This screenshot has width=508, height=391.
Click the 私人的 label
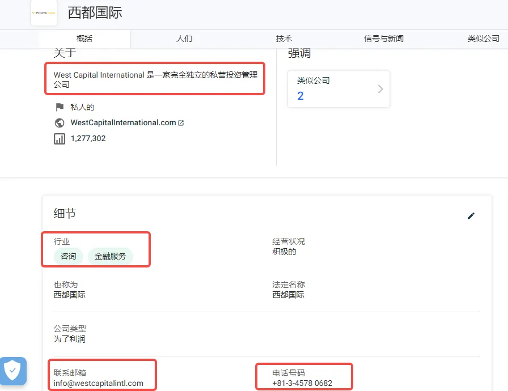click(82, 107)
